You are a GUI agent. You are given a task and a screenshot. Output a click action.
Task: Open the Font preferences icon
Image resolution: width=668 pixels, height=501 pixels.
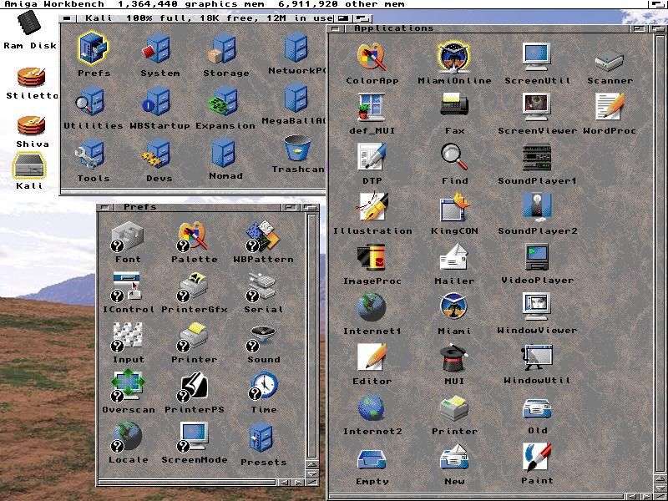click(x=127, y=237)
